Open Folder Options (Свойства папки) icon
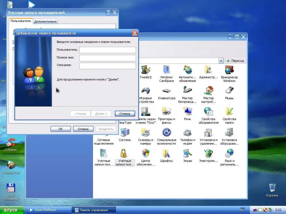Image resolution: width=286 pixels, height=214 pixels. point(229,111)
